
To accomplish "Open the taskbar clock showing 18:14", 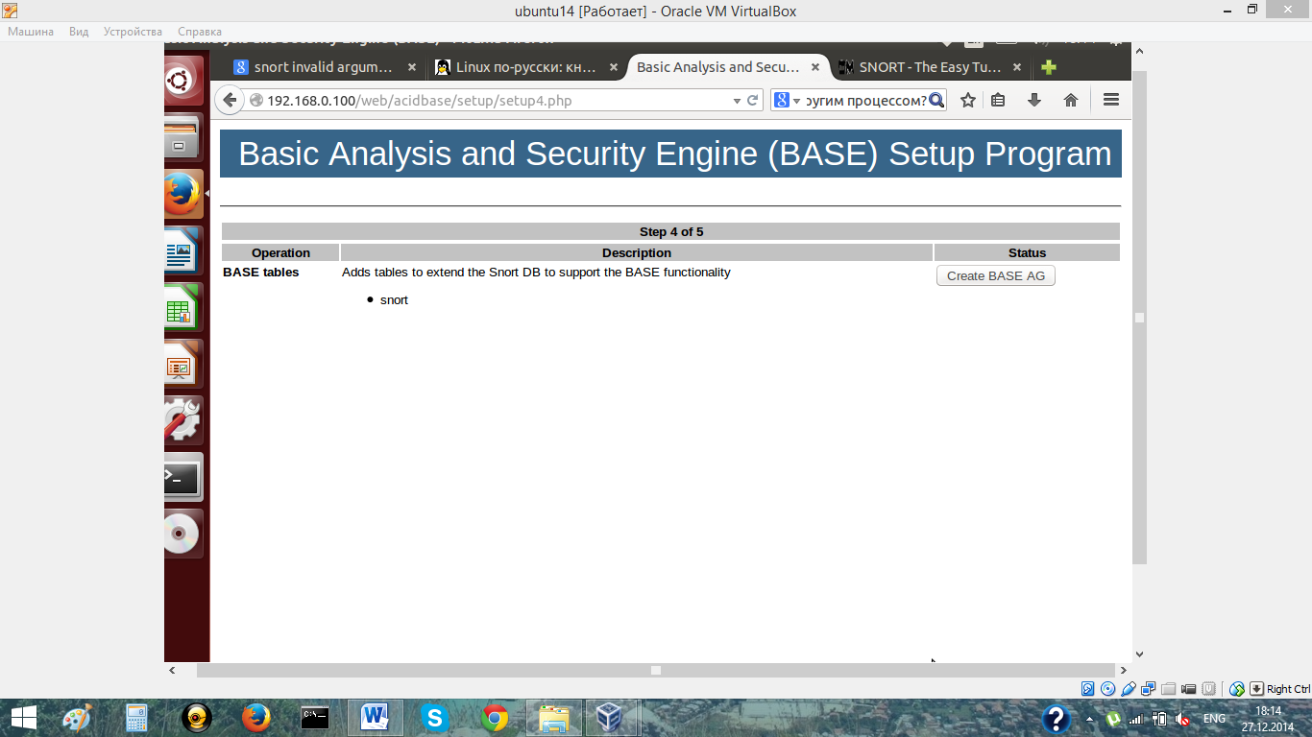I will [x=1268, y=719].
